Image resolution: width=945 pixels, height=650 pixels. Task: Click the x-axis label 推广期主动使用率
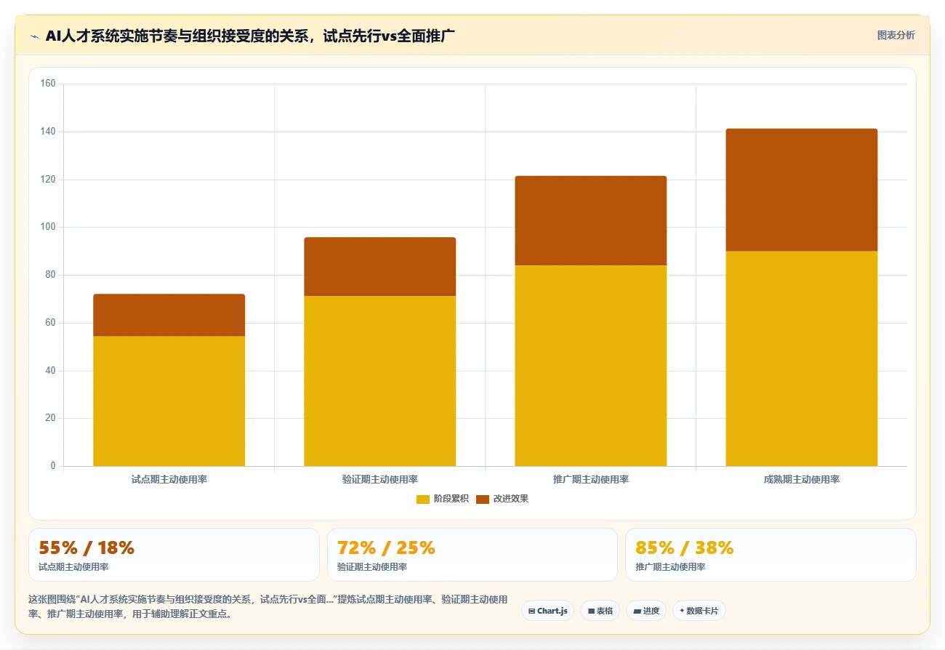(x=590, y=480)
